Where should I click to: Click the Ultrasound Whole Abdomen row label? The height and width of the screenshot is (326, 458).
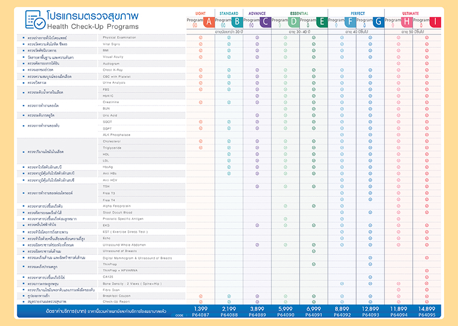pos(124,245)
